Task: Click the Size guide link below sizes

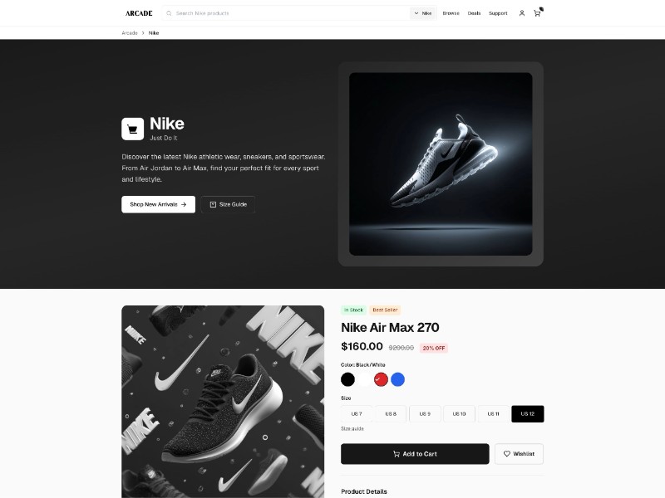Action: click(x=352, y=428)
